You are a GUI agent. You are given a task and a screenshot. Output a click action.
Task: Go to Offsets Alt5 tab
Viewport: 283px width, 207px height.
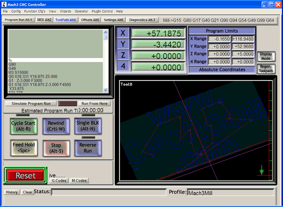[x=90, y=20]
